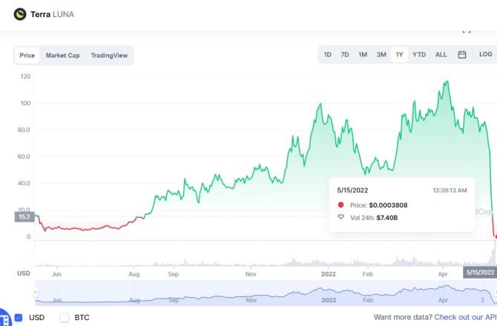497x326 pixels.
Task: Click the Terra LUNA coin logo
Action: click(19, 14)
